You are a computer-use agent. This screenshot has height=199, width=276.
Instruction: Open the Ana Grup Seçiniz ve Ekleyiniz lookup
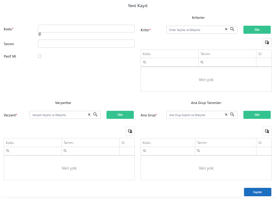point(195,115)
